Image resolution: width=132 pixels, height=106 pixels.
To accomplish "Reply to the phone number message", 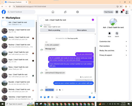I will point(60,90).
